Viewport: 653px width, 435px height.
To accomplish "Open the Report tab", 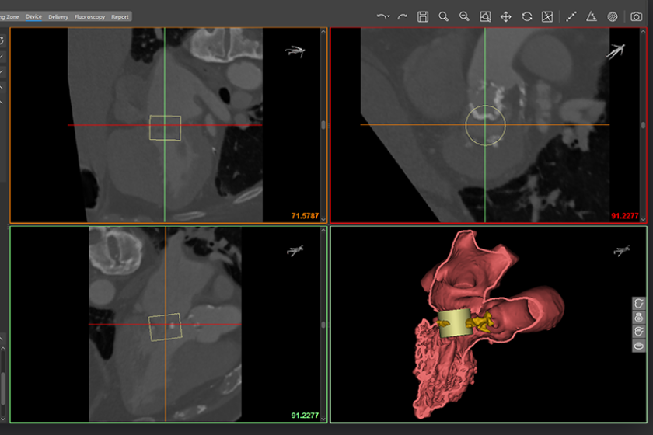I will pyautogui.click(x=120, y=16).
